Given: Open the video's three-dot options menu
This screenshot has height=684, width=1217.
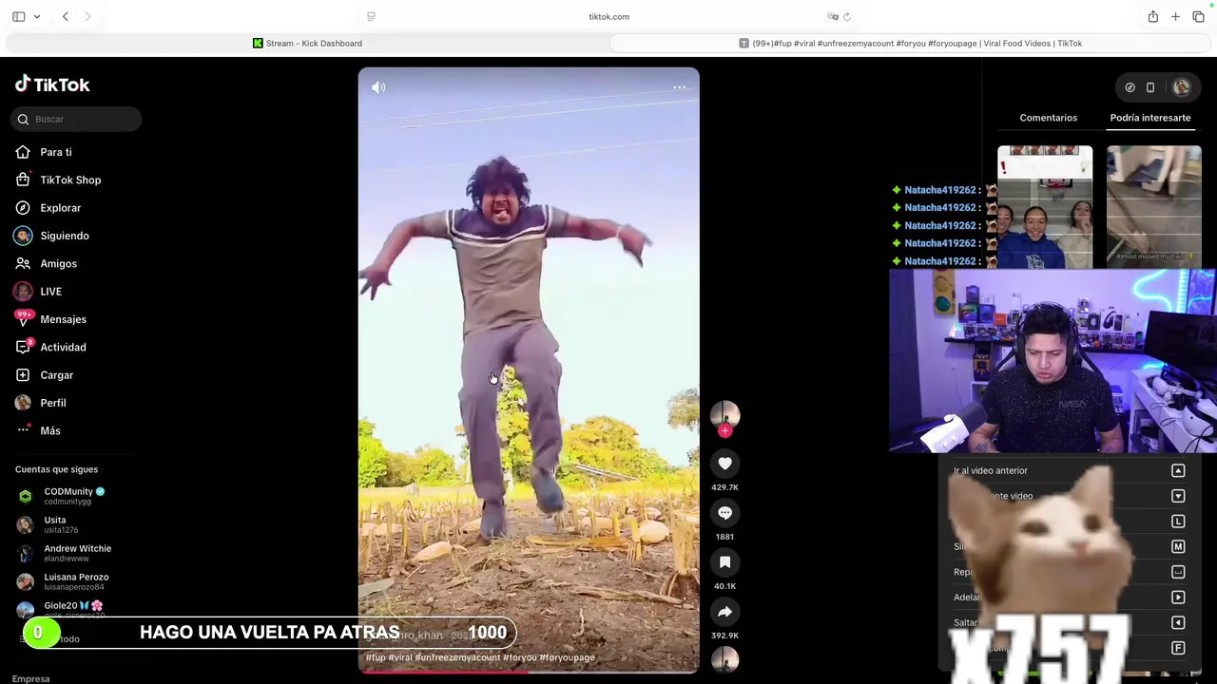Looking at the screenshot, I should point(679,87).
